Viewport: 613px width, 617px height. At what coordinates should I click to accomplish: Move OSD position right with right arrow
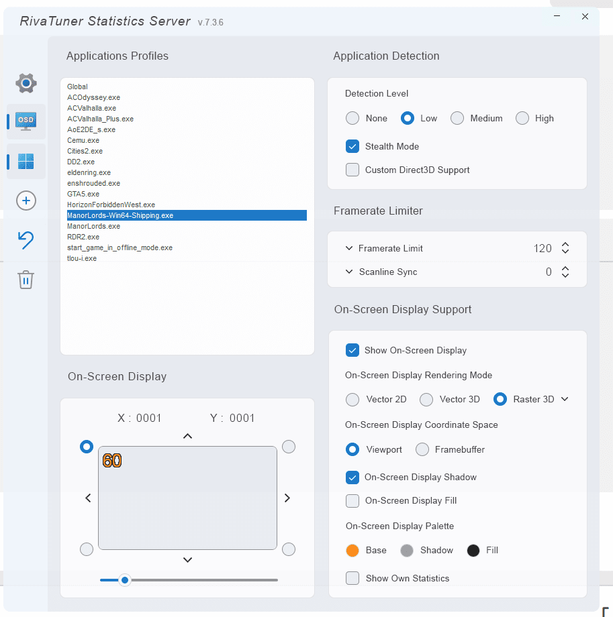tap(287, 498)
